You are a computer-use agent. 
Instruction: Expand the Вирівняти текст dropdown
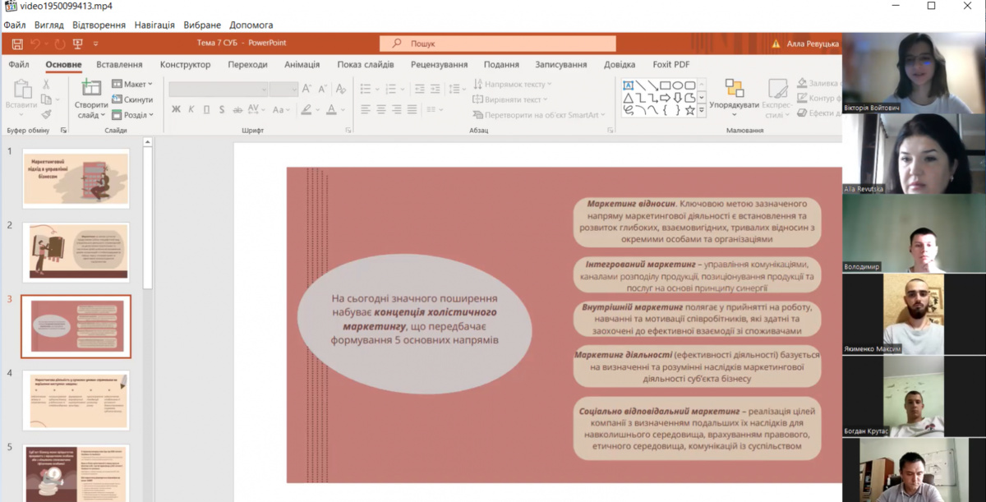(x=509, y=99)
